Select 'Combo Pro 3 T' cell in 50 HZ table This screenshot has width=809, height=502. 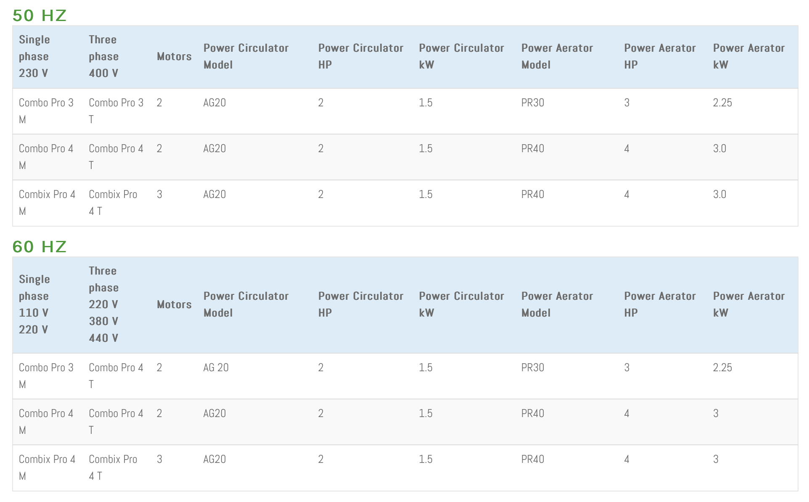tap(116, 111)
